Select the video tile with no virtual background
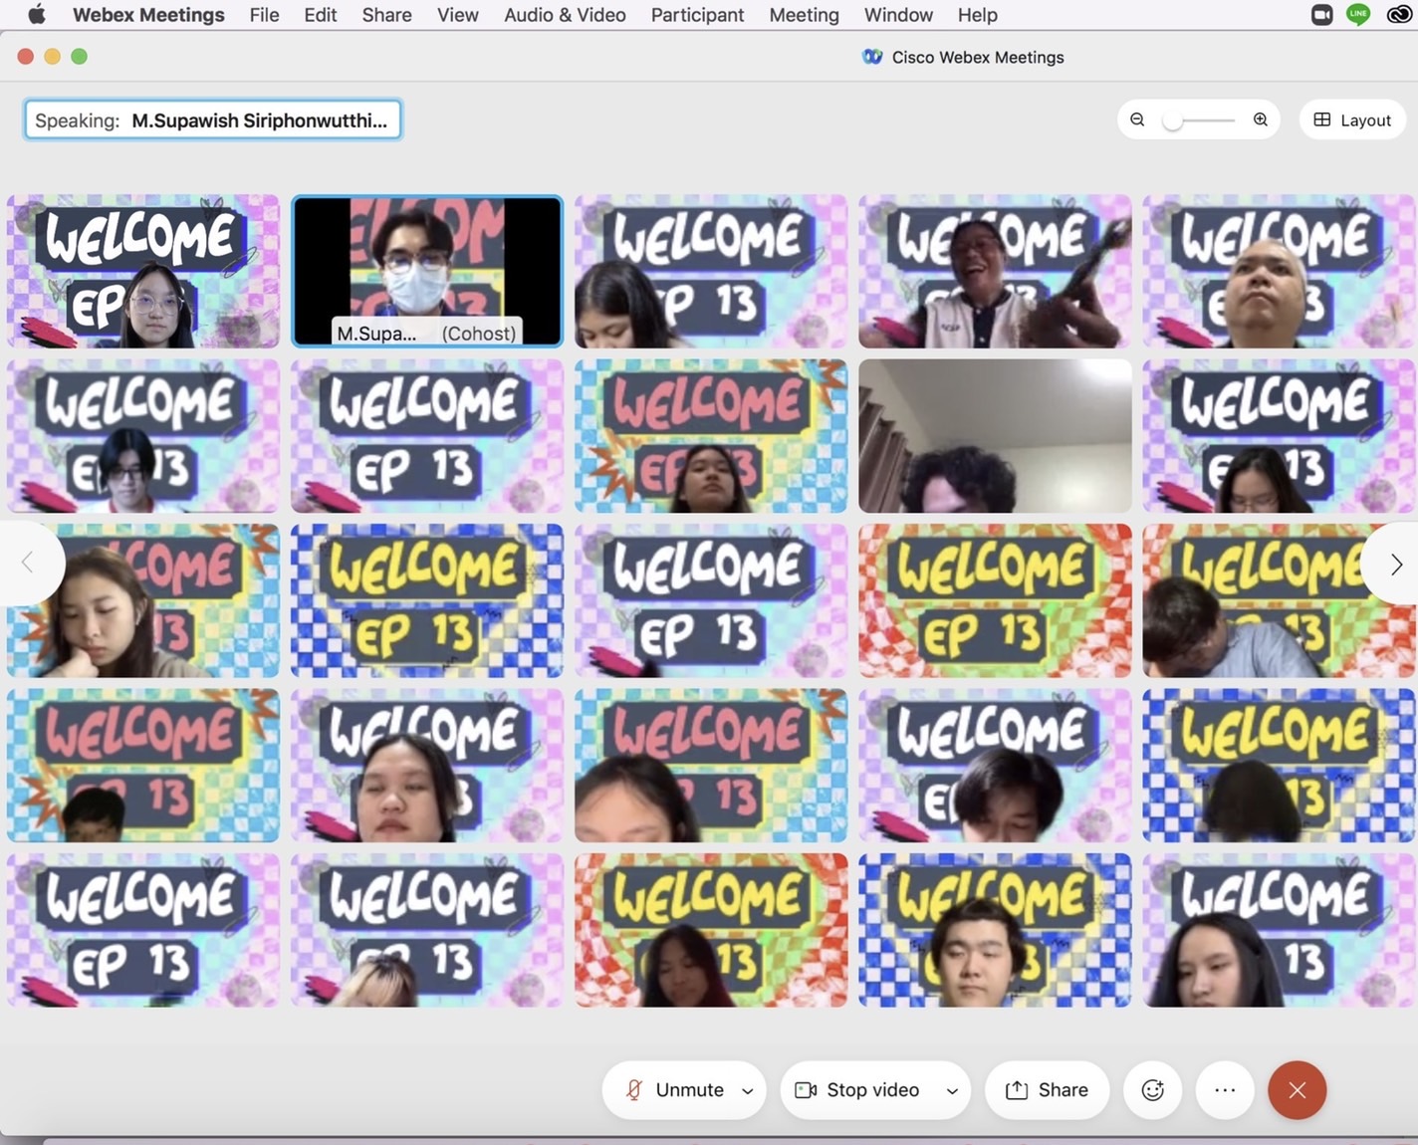Viewport: 1418px width, 1145px height. (995, 436)
